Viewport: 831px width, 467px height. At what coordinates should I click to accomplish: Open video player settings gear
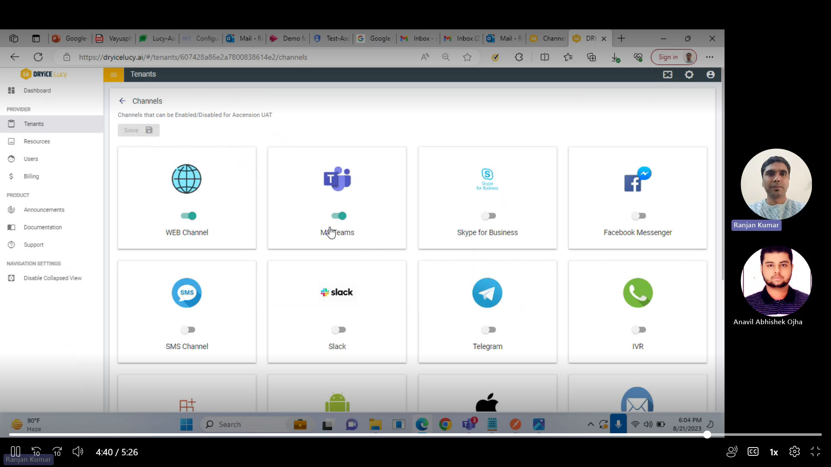tap(794, 452)
